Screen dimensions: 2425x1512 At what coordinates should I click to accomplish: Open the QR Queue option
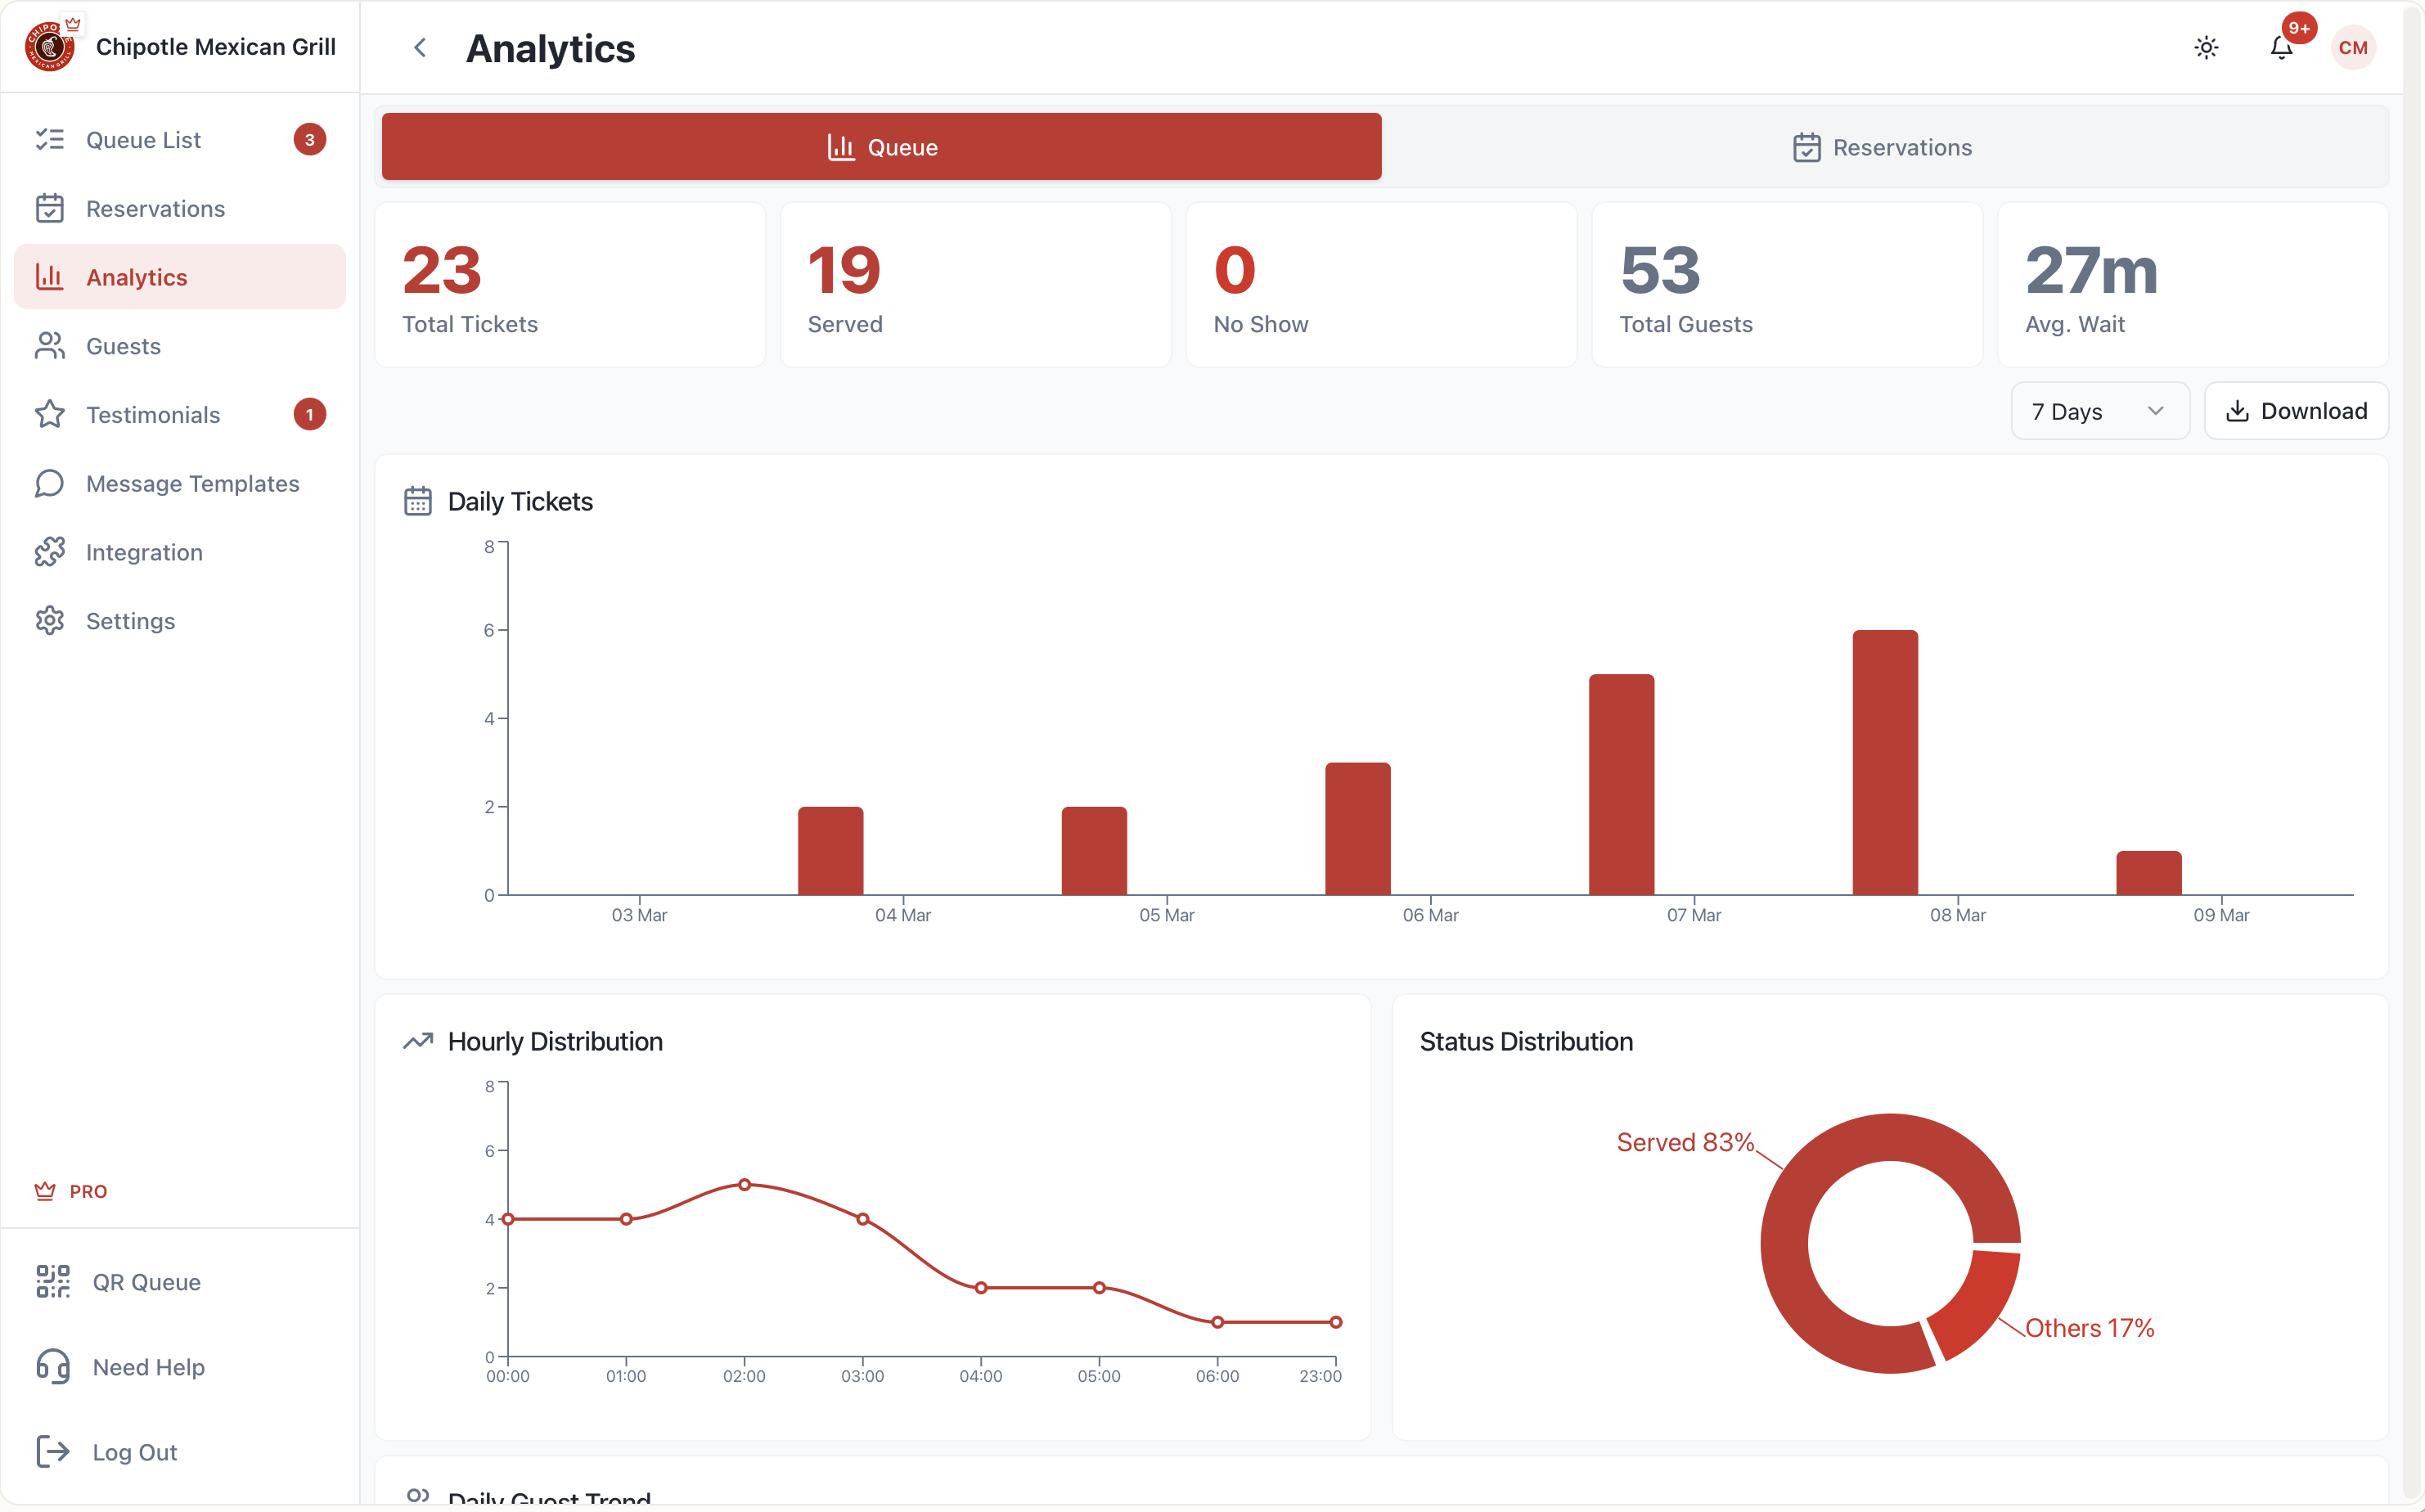(x=146, y=1282)
